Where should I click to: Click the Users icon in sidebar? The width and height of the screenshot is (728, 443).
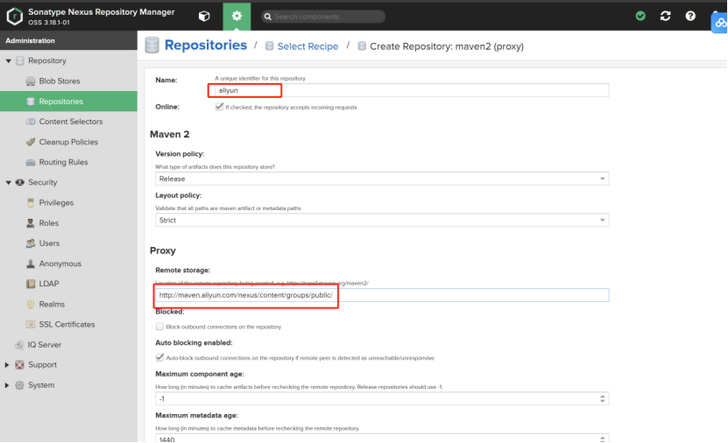31,243
